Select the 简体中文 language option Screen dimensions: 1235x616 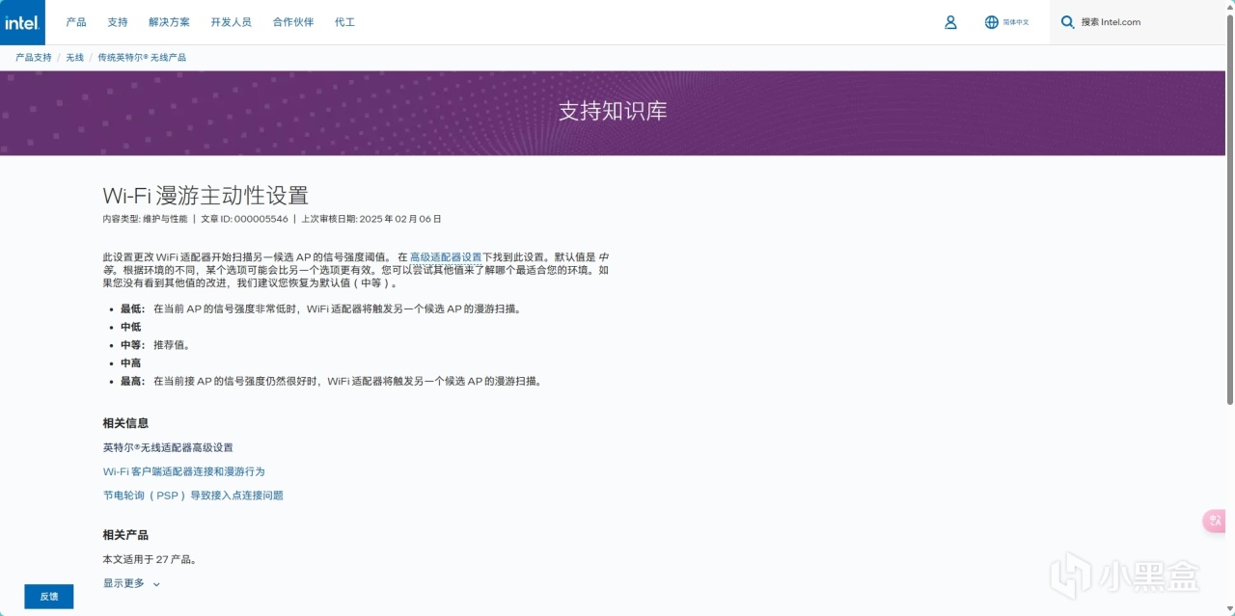(x=1016, y=22)
